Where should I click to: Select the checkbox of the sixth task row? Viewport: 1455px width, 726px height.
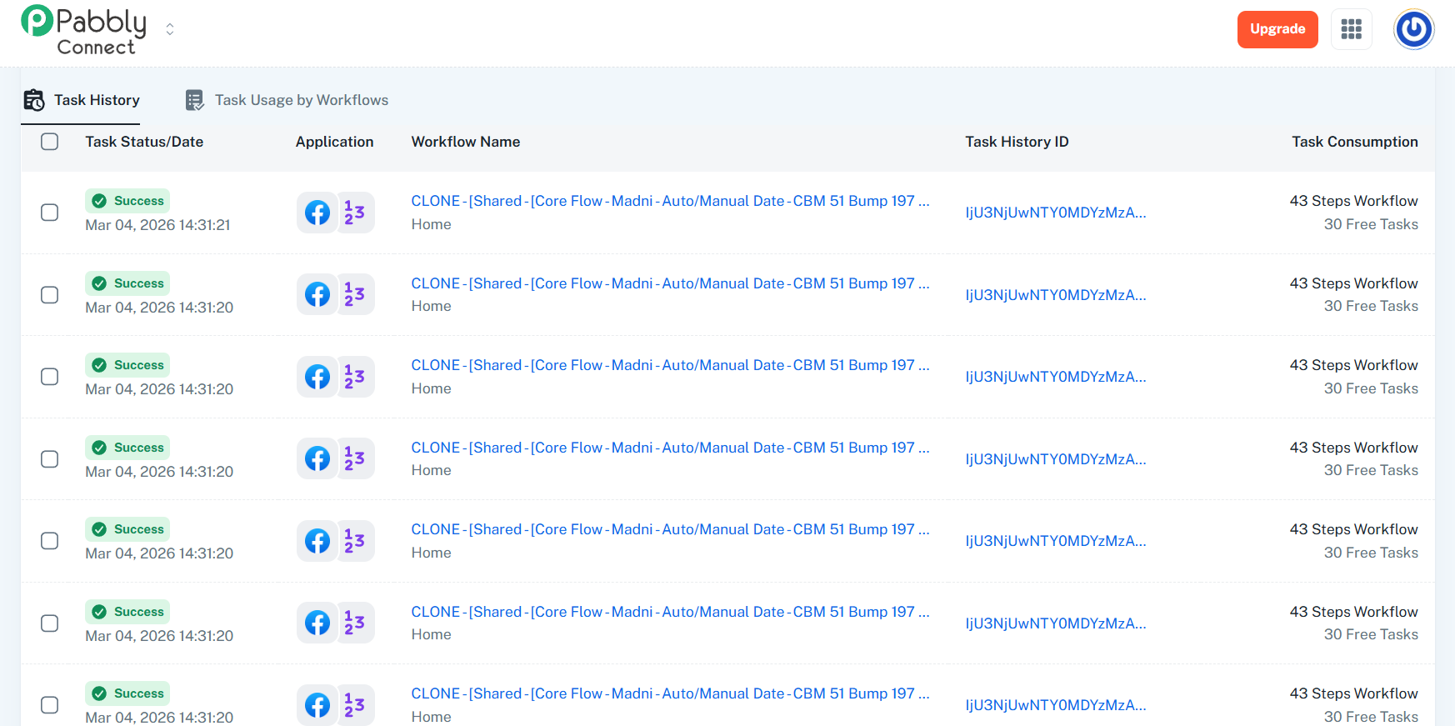(50, 623)
